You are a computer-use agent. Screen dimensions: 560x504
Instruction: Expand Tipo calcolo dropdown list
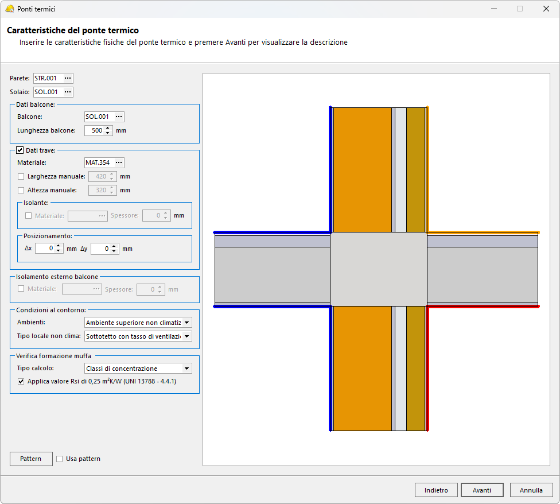point(186,369)
